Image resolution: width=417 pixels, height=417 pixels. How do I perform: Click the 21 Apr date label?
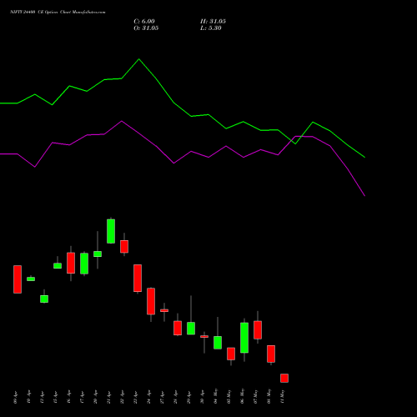pos(108,398)
